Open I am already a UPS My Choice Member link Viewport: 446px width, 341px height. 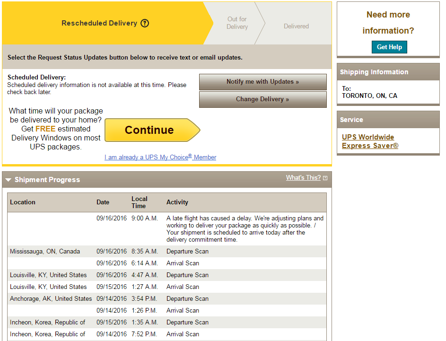[x=160, y=157]
